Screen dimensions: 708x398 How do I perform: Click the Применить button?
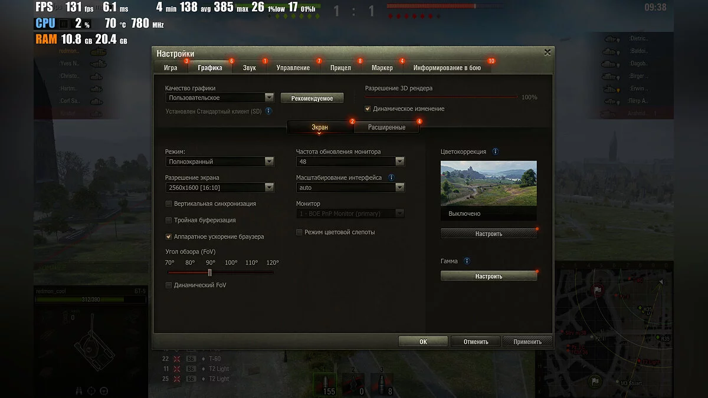click(527, 341)
